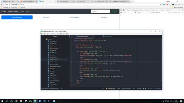Screen dimensions: 184x103
Task: Open File Explorer from the taskbar
Action: [21, 101]
